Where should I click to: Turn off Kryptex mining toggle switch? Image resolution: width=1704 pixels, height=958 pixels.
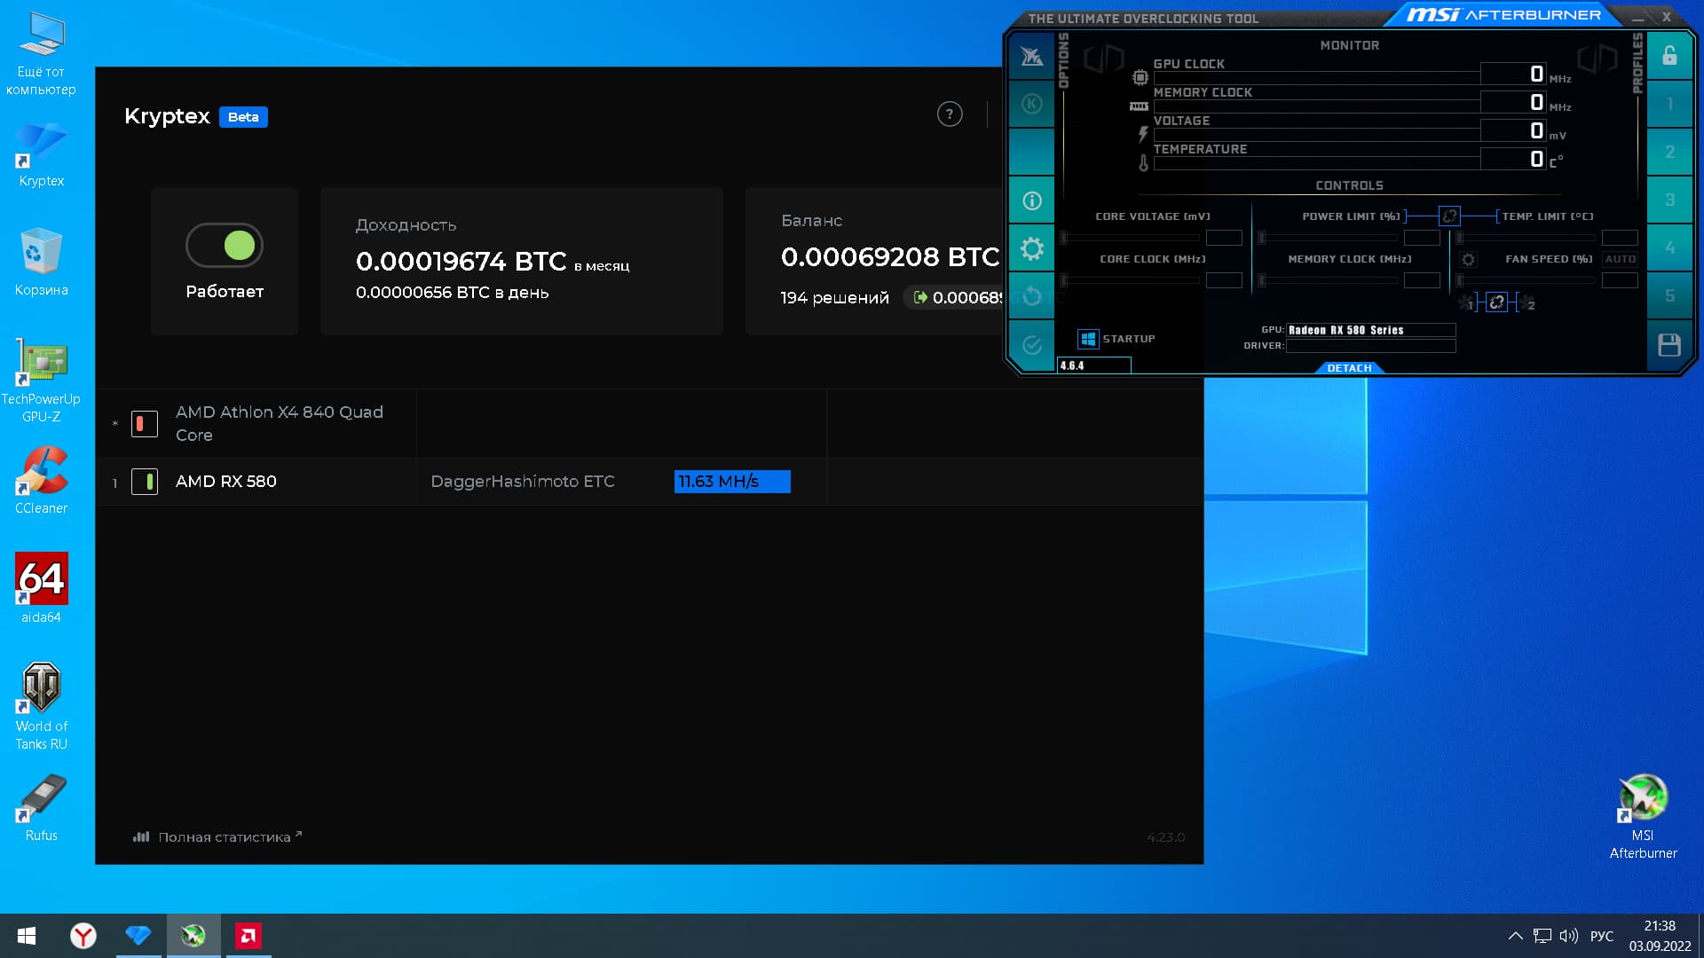225,245
